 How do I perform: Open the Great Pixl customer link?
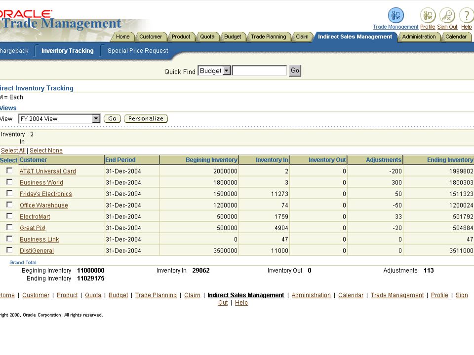pos(33,228)
